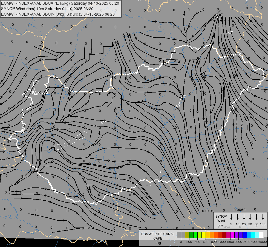
Task: Click the 4000 tick label on CAPE scale
Action: [255, 242]
